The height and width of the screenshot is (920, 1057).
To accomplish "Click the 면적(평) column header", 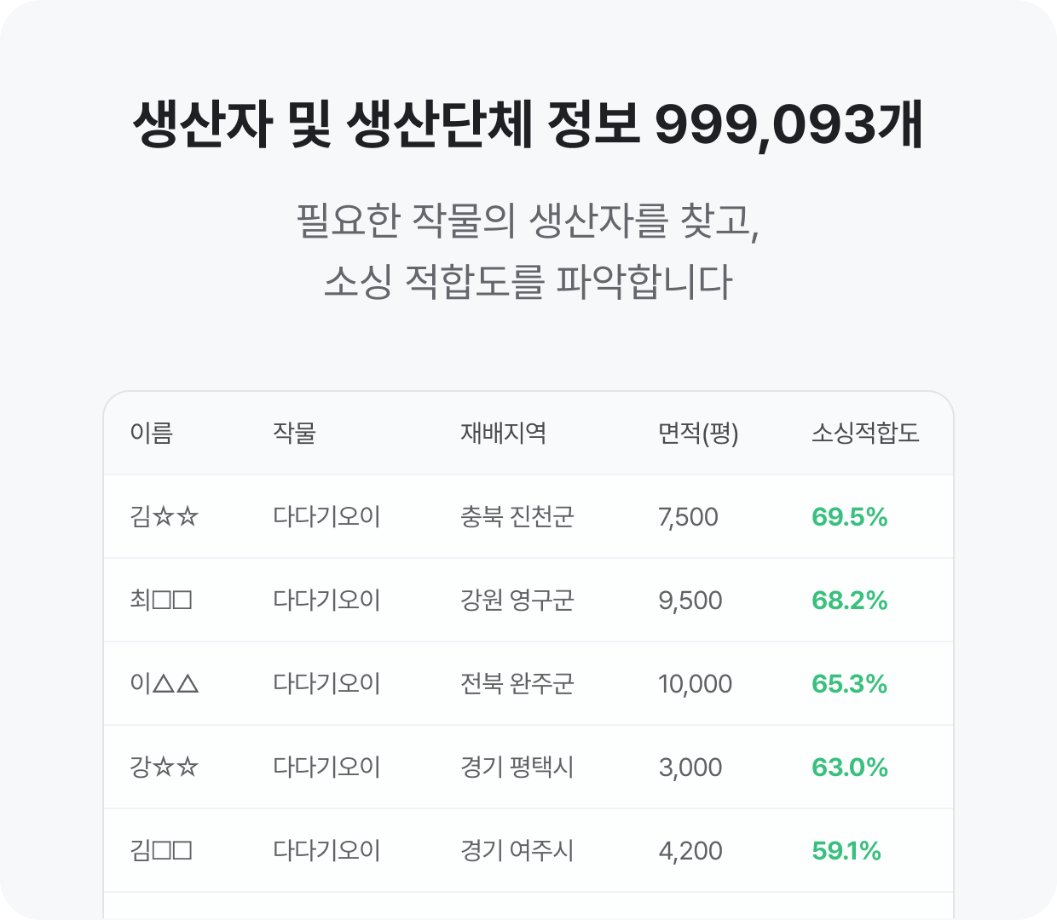I will (x=698, y=434).
